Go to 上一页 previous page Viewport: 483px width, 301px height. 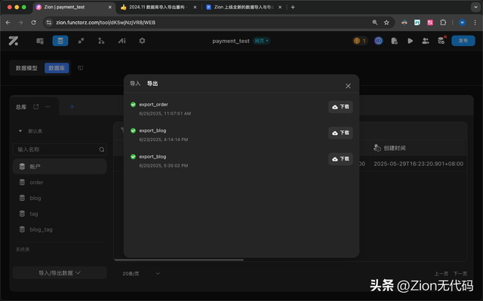(441, 274)
